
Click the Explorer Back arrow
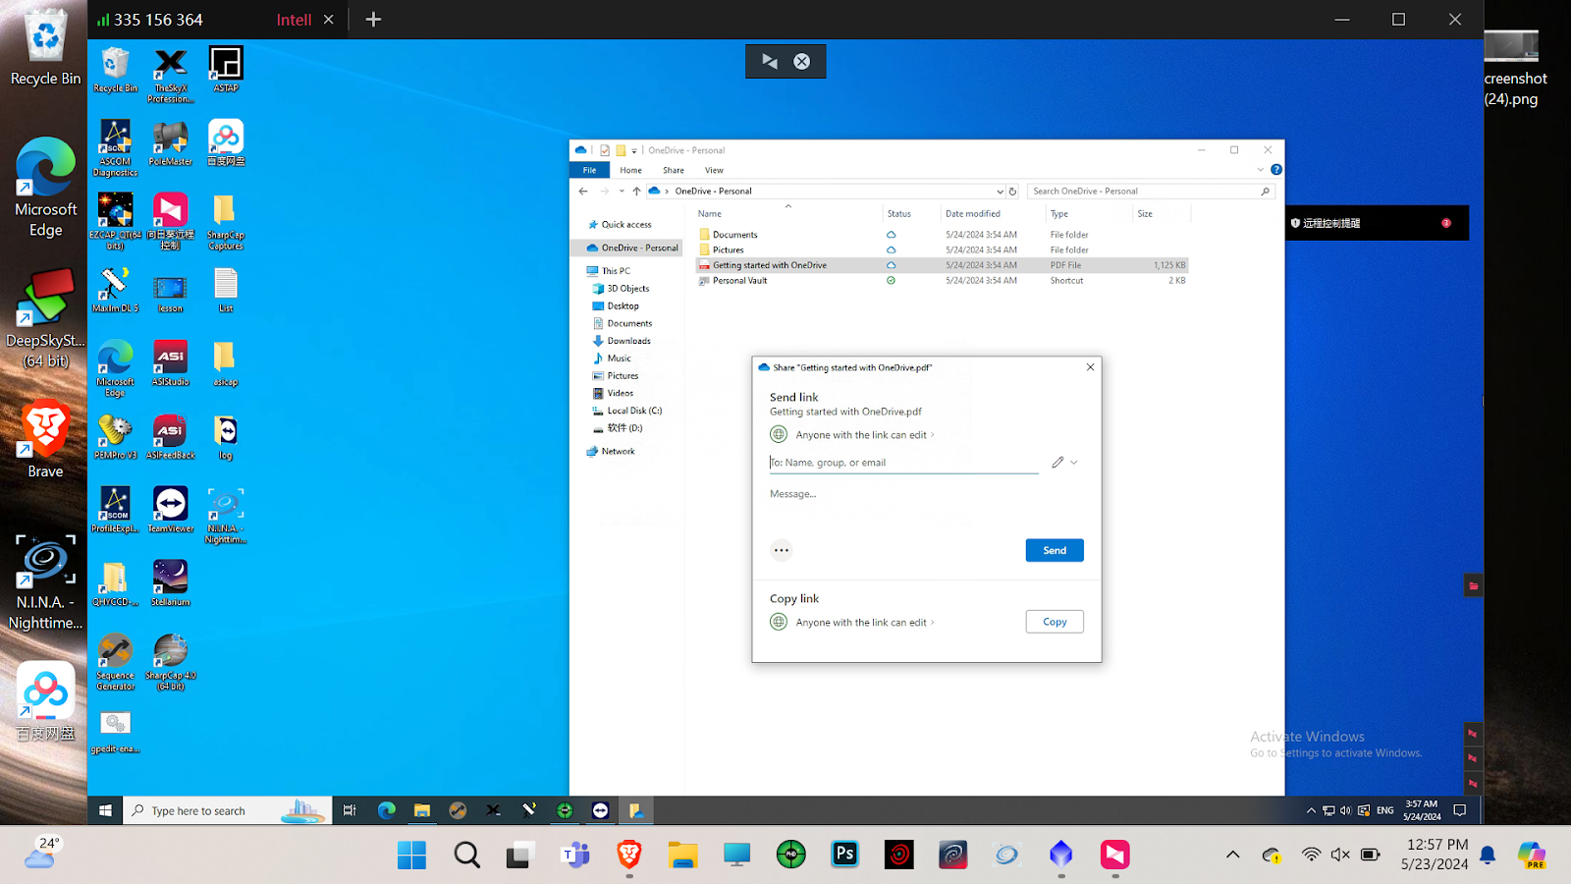click(583, 192)
